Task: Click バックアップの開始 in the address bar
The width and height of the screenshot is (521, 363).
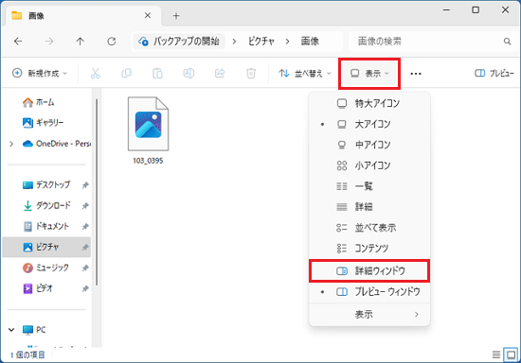Action: [179, 42]
